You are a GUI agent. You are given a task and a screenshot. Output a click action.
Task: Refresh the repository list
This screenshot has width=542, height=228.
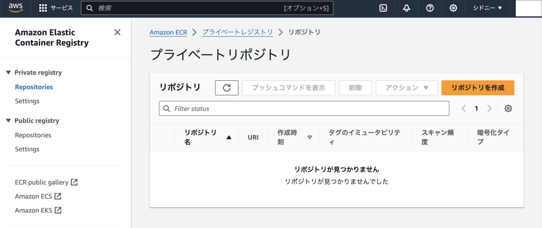(227, 88)
